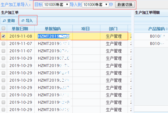Click the 数据切换 button
168x113 pixels.
tap(125, 5)
